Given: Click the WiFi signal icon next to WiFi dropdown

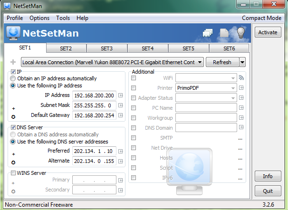Looking at the screenshot, I should 241,78.
